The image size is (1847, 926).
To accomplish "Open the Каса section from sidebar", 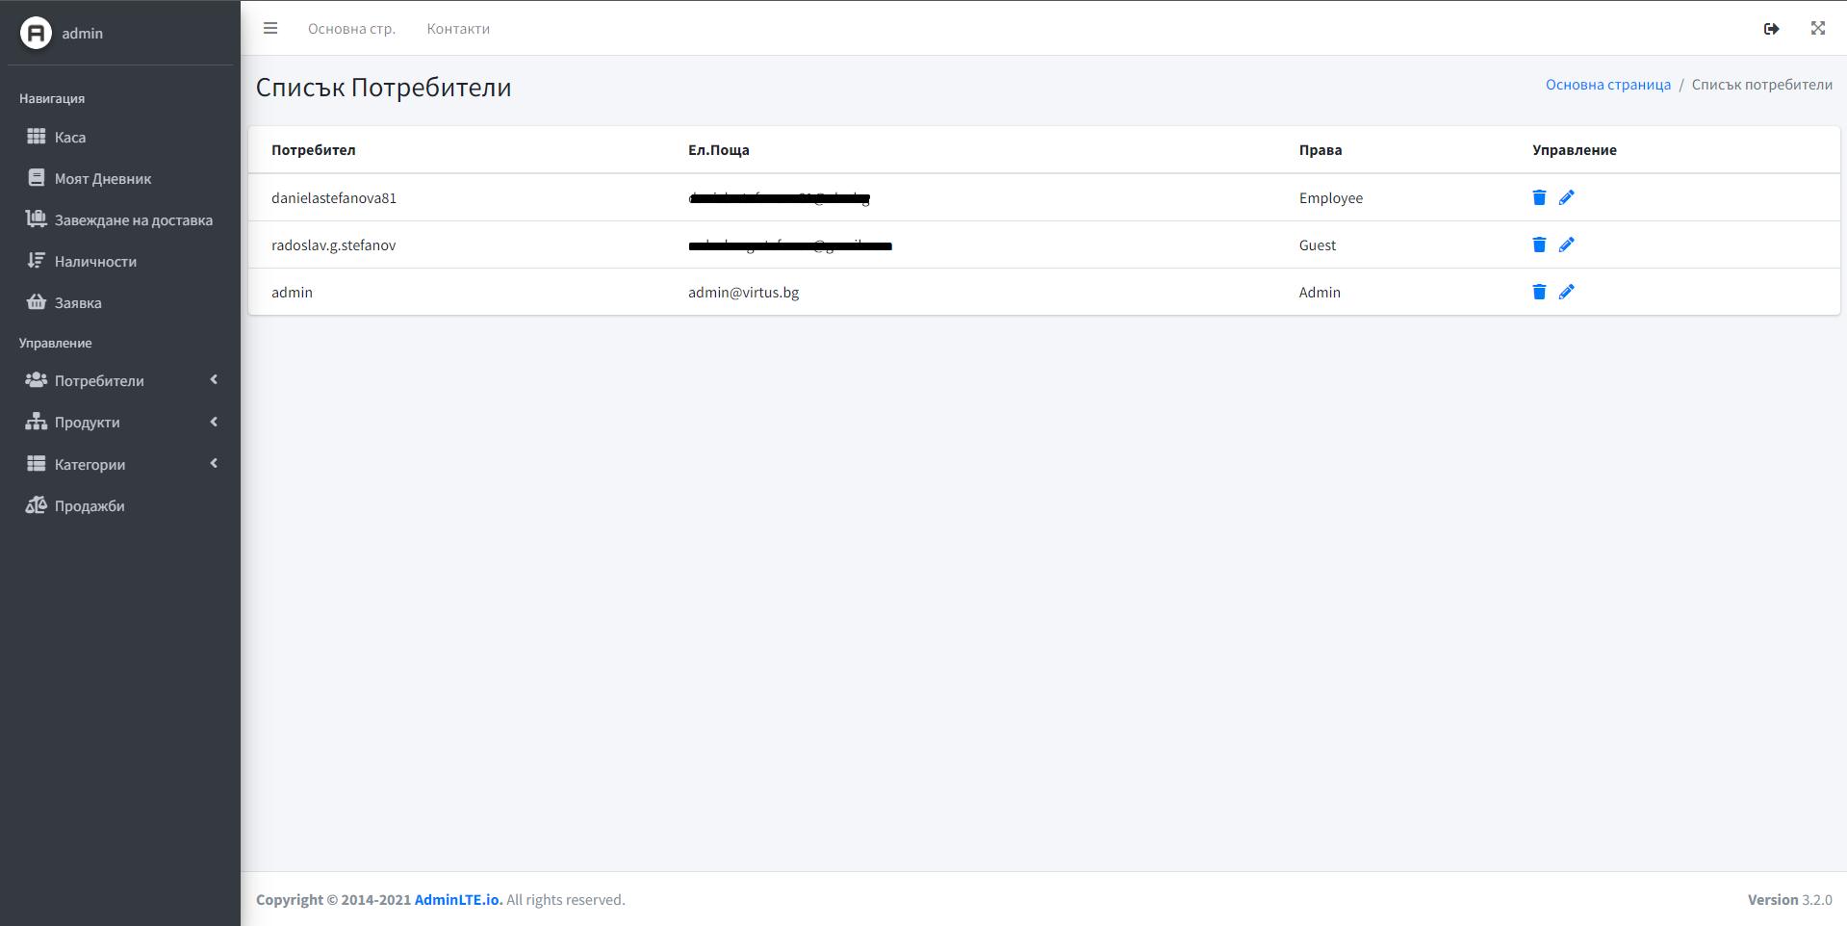I will point(68,137).
